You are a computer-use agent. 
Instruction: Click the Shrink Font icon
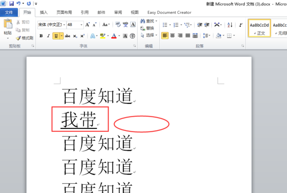click(94, 24)
